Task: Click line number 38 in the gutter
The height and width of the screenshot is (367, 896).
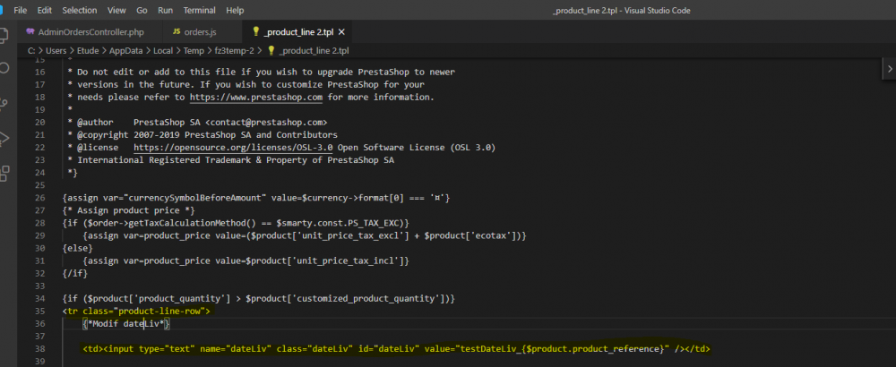Action: coord(39,349)
